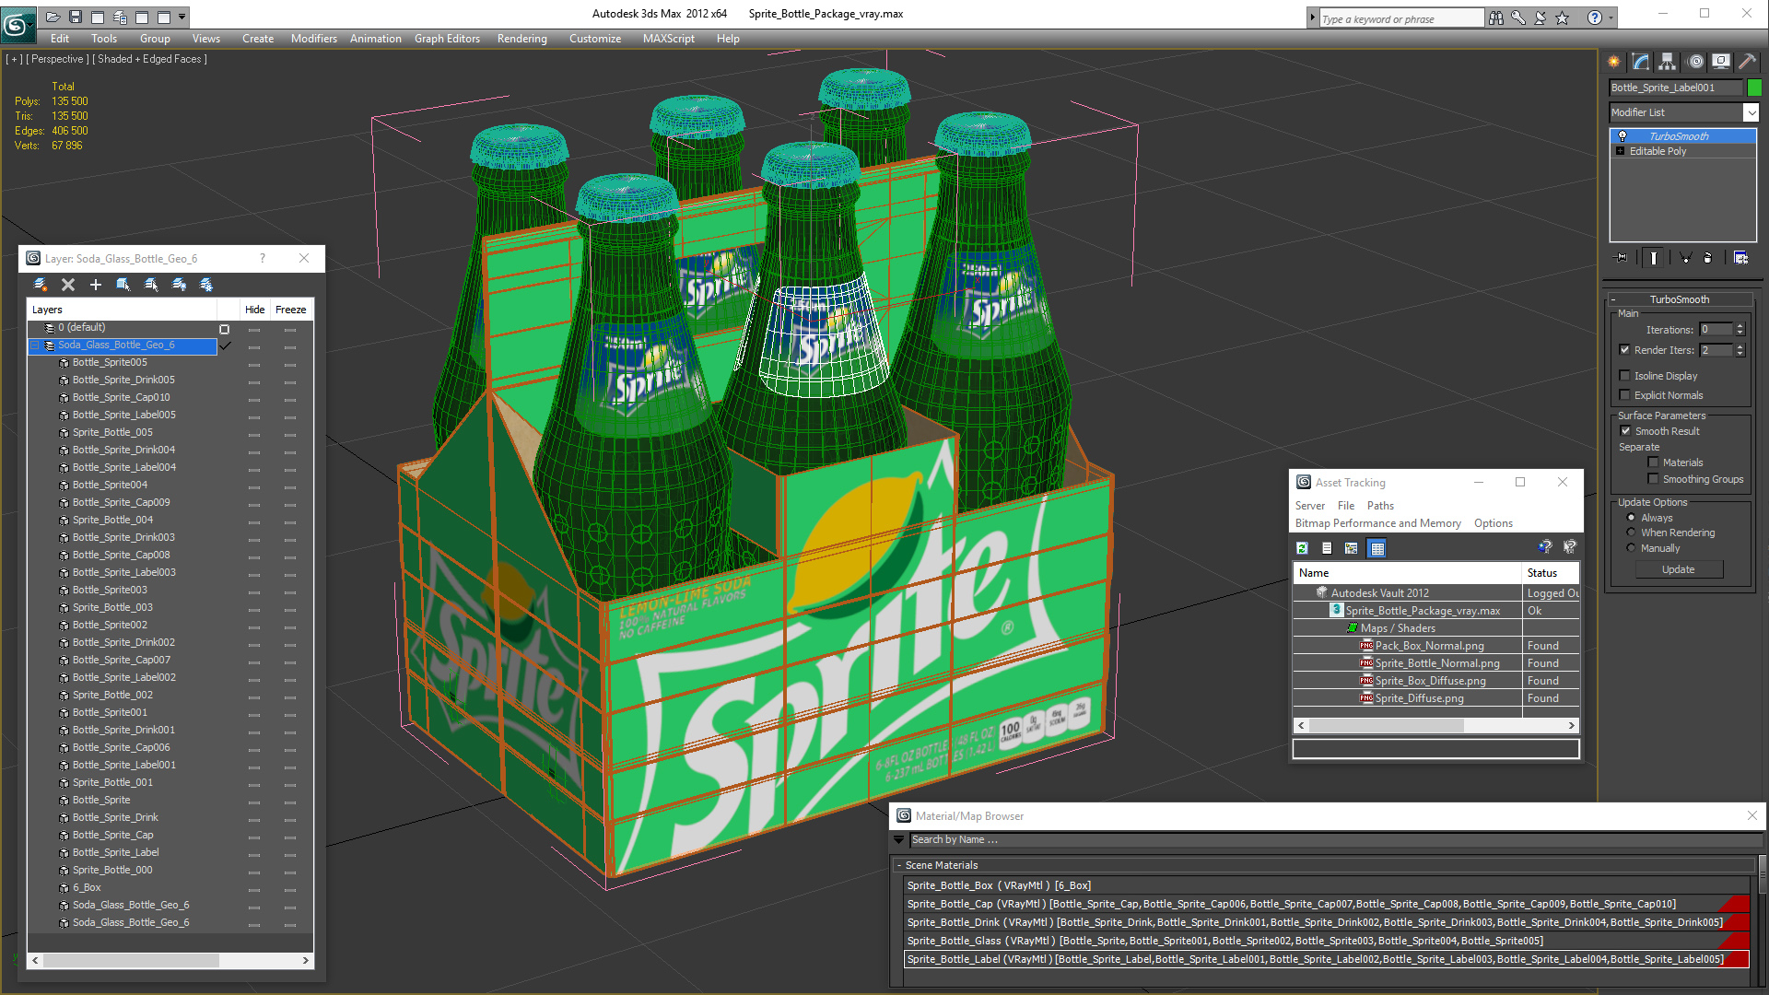The width and height of the screenshot is (1769, 995).
Task: Open Quick Access toolbar customize dropdown arrow
Action: click(182, 17)
